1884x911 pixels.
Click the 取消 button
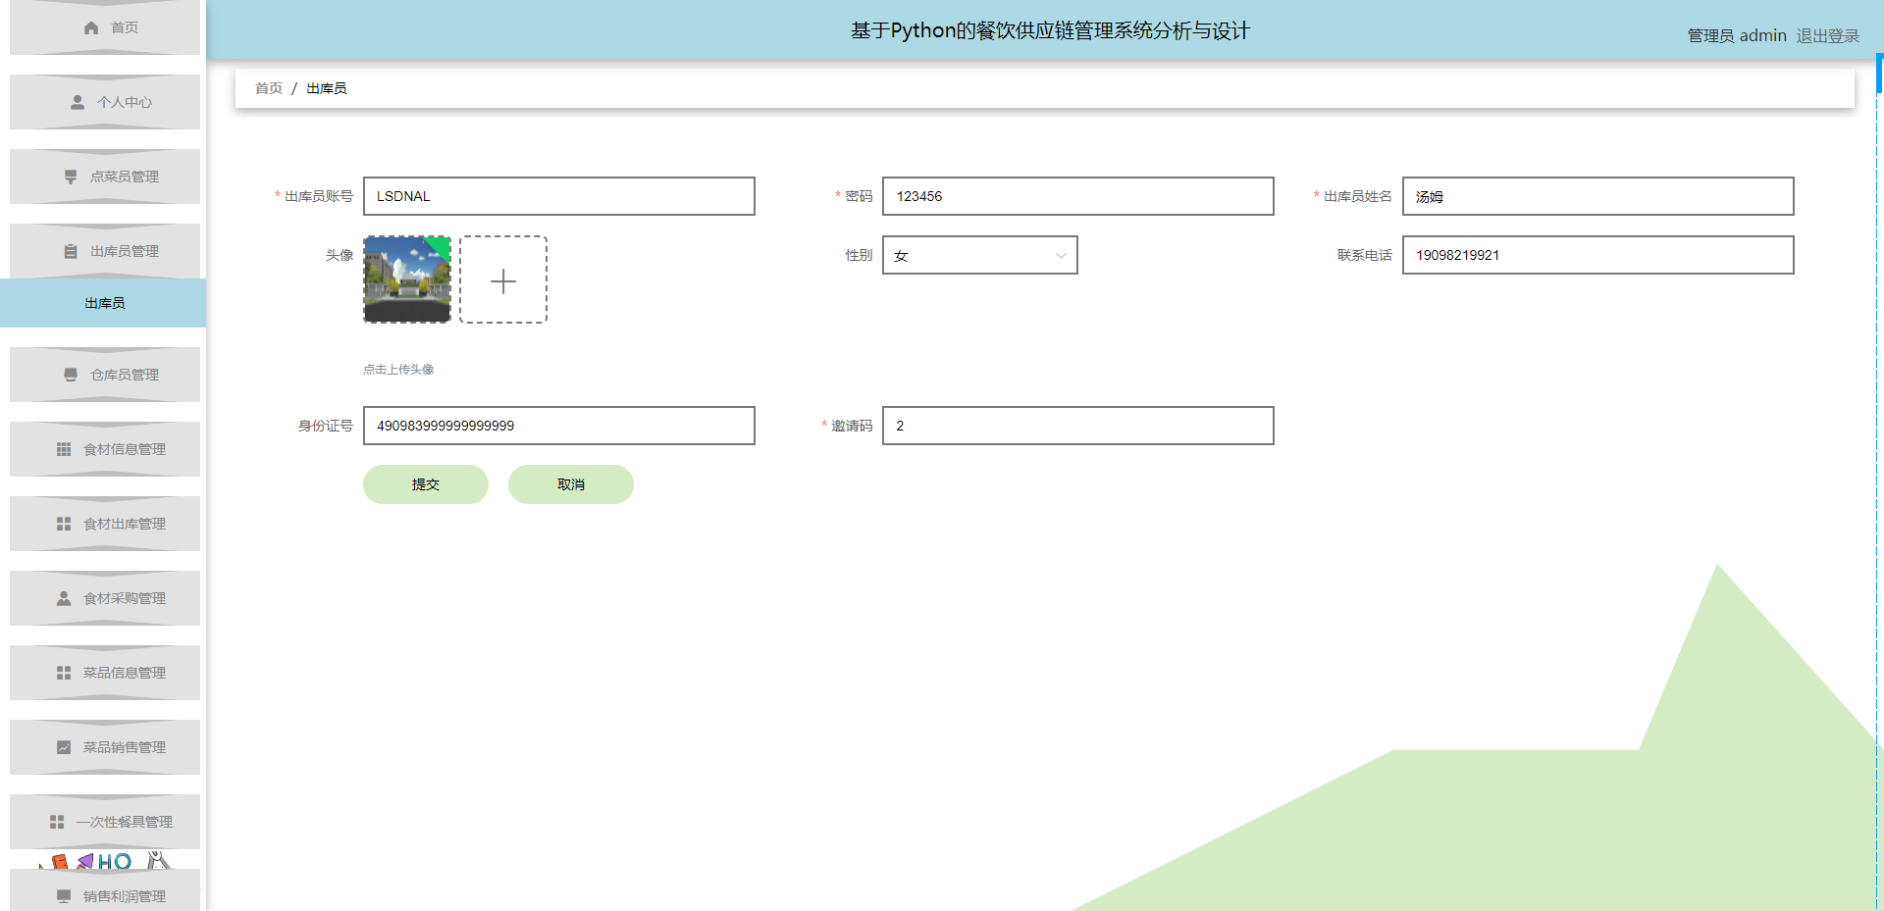[571, 484]
